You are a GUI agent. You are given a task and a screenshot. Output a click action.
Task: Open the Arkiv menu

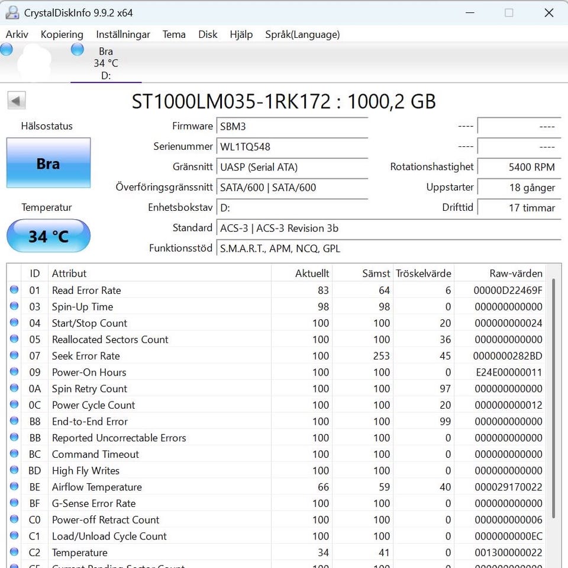(x=17, y=34)
